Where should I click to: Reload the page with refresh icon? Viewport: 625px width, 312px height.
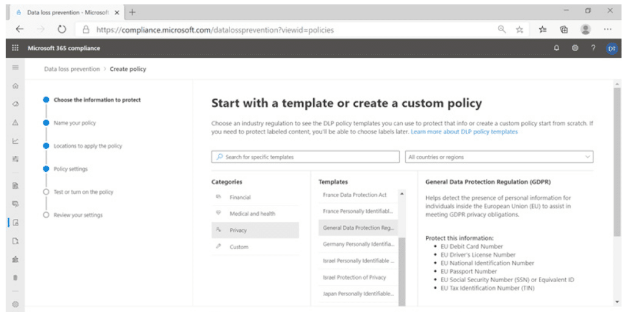point(62,29)
